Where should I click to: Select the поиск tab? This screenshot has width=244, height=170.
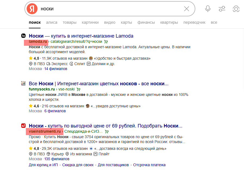35,22
